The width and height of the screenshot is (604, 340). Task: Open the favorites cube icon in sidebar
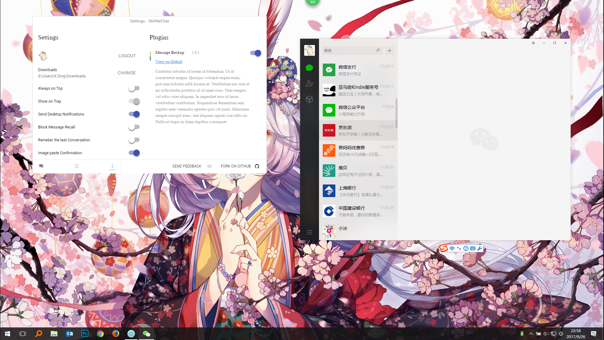pyautogui.click(x=309, y=99)
